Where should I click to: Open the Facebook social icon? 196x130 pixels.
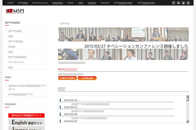(x=173, y=3)
